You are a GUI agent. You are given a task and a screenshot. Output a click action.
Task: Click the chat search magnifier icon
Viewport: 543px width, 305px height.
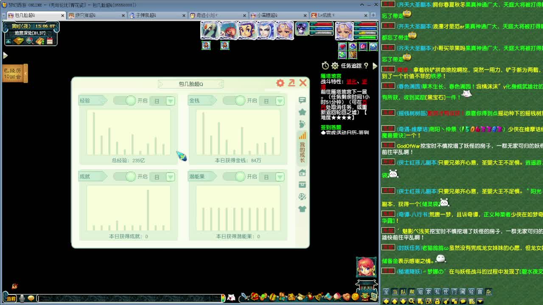(x=411, y=301)
